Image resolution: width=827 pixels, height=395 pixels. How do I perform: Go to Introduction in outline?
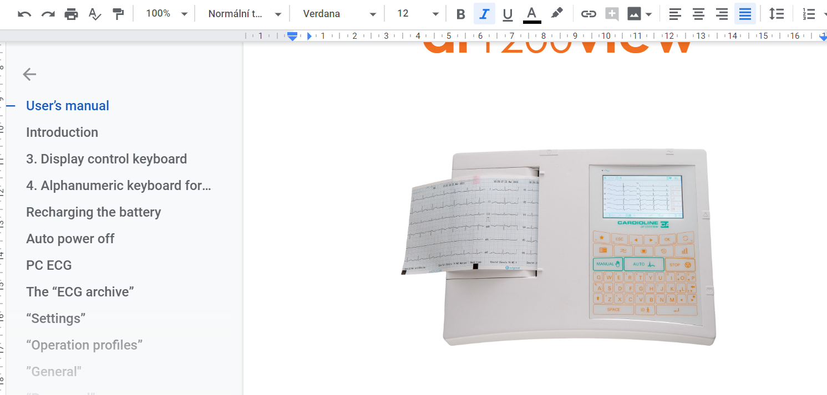(62, 132)
